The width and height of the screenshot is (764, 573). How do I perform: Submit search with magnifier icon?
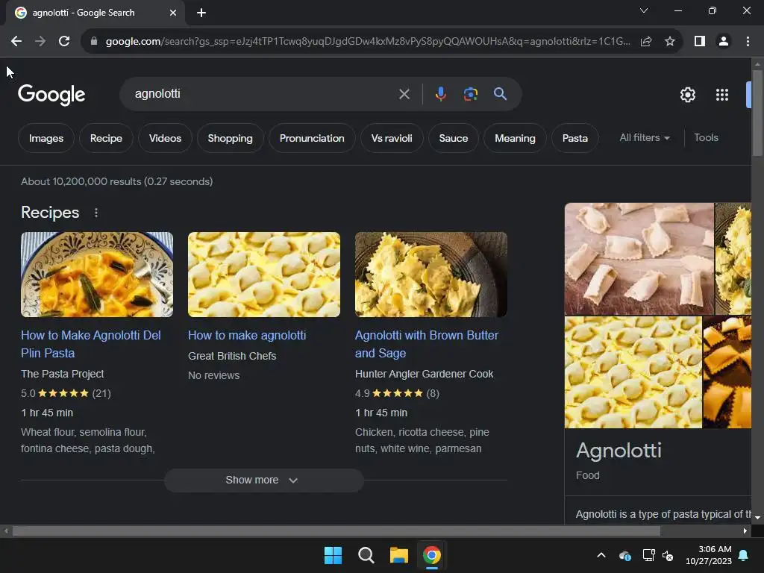point(500,93)
